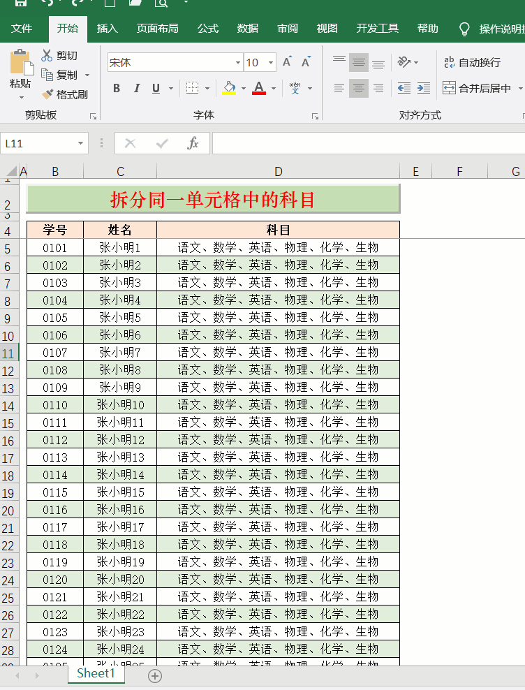Select the cell with student ID 0115
This screenshot has width=525, height=690.
[x=55, y=492]
